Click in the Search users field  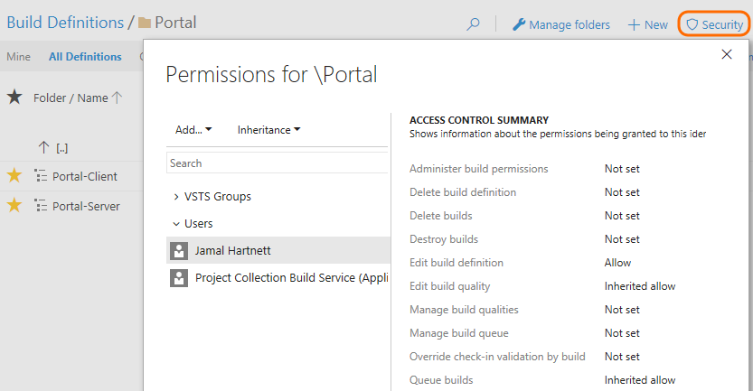278,163
